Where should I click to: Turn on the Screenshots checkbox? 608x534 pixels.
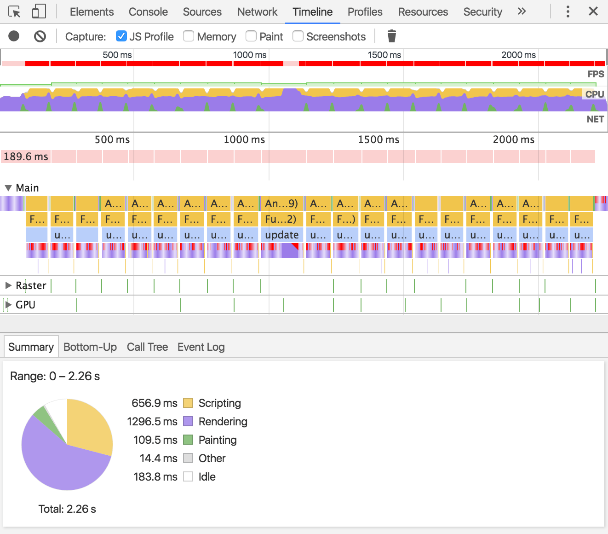point(298,36)
